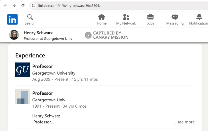Click the LinkedIn URL in address bar

click(69, 6)
